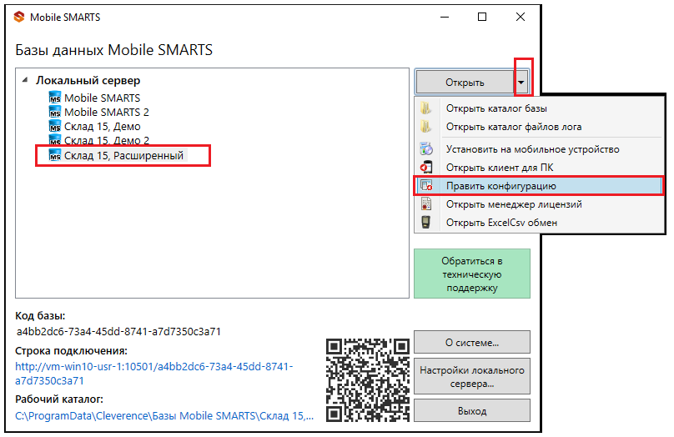Click folder icon for Открыть каталог файлов лога
Image resolution: width=674 pixels, height=437 pixels.
pyautogui.click(x=425, y=127)
